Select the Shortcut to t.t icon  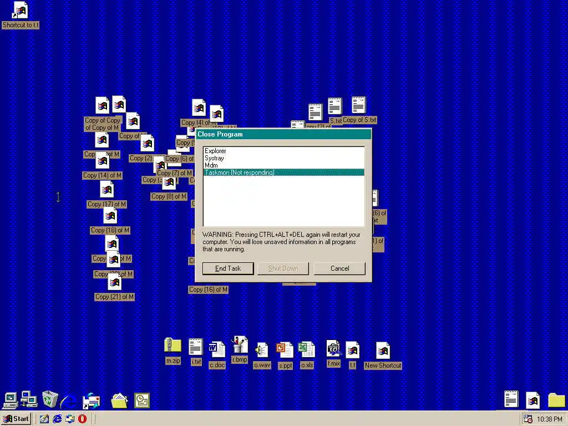tap(21, 10)
